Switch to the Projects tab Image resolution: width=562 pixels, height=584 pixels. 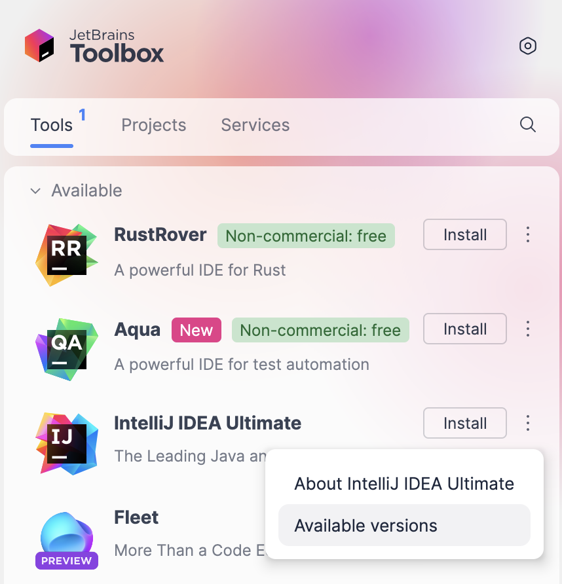153,125
